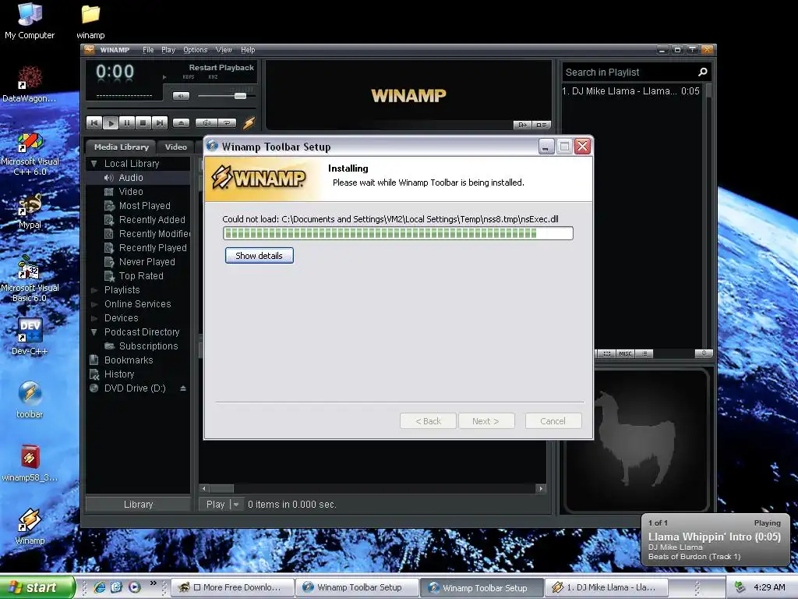The width and height of the screenshot is (798, 599).
Task: Open the View menu in Winamp
Action: 224,50
